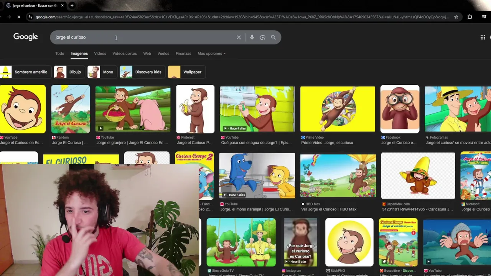Open the 'Hace 4 días' YouTube thumbnail
Image resolution: width=491 pixels, height=276 pixels.
[x=257, y=109]
